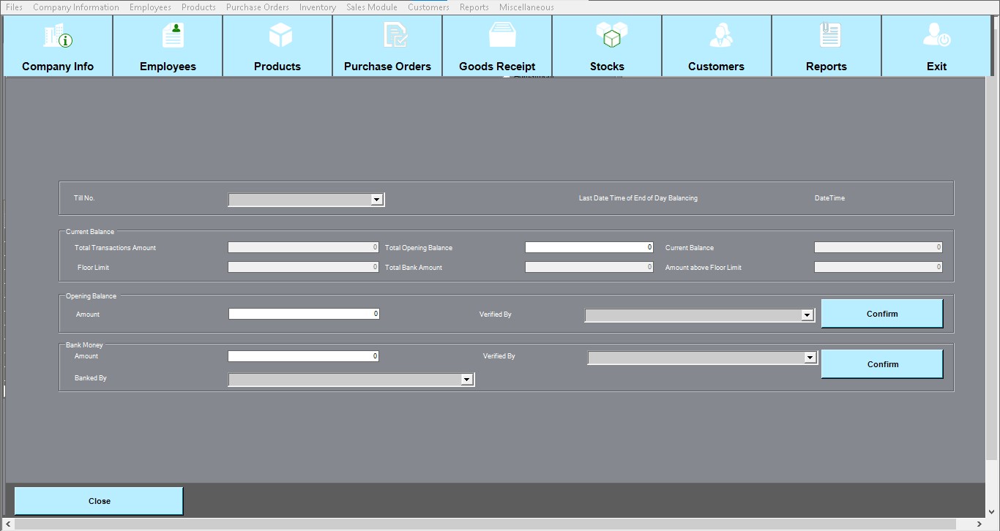Screen dimensions: 1000x531
Task: Confirm the Opening Balance amount
Action: [881, 314]
